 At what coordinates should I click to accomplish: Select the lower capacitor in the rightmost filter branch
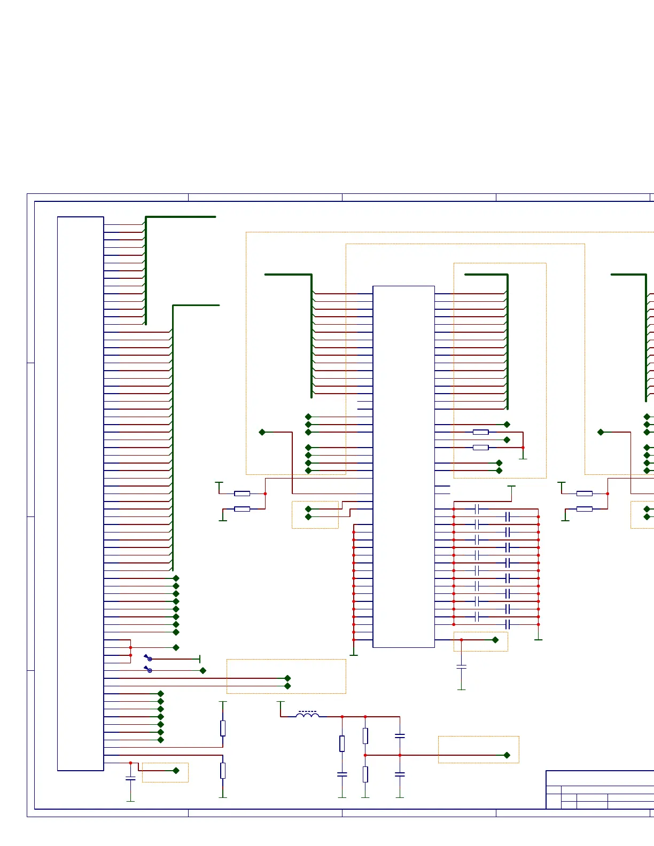400,774
